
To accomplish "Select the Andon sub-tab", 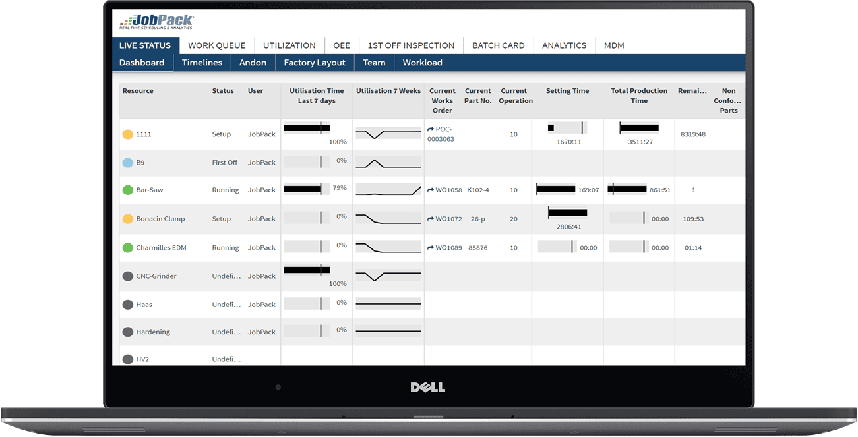I will (253, 63).
